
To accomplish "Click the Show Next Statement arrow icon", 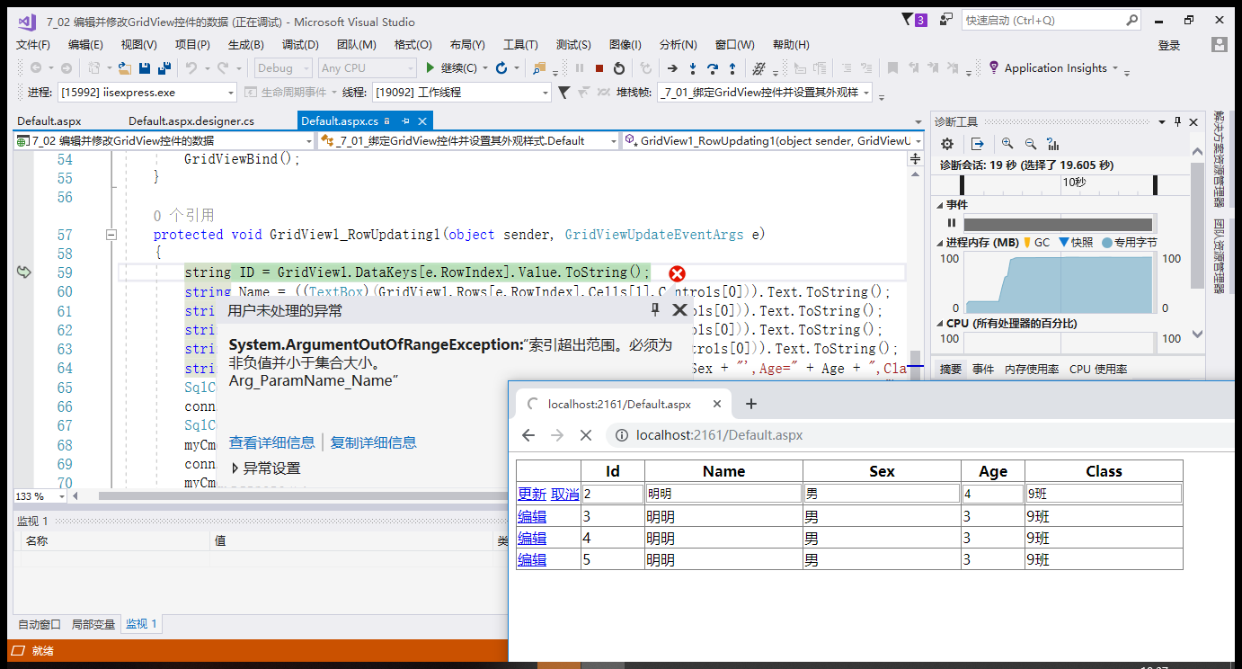I will [x=672, y=68].
